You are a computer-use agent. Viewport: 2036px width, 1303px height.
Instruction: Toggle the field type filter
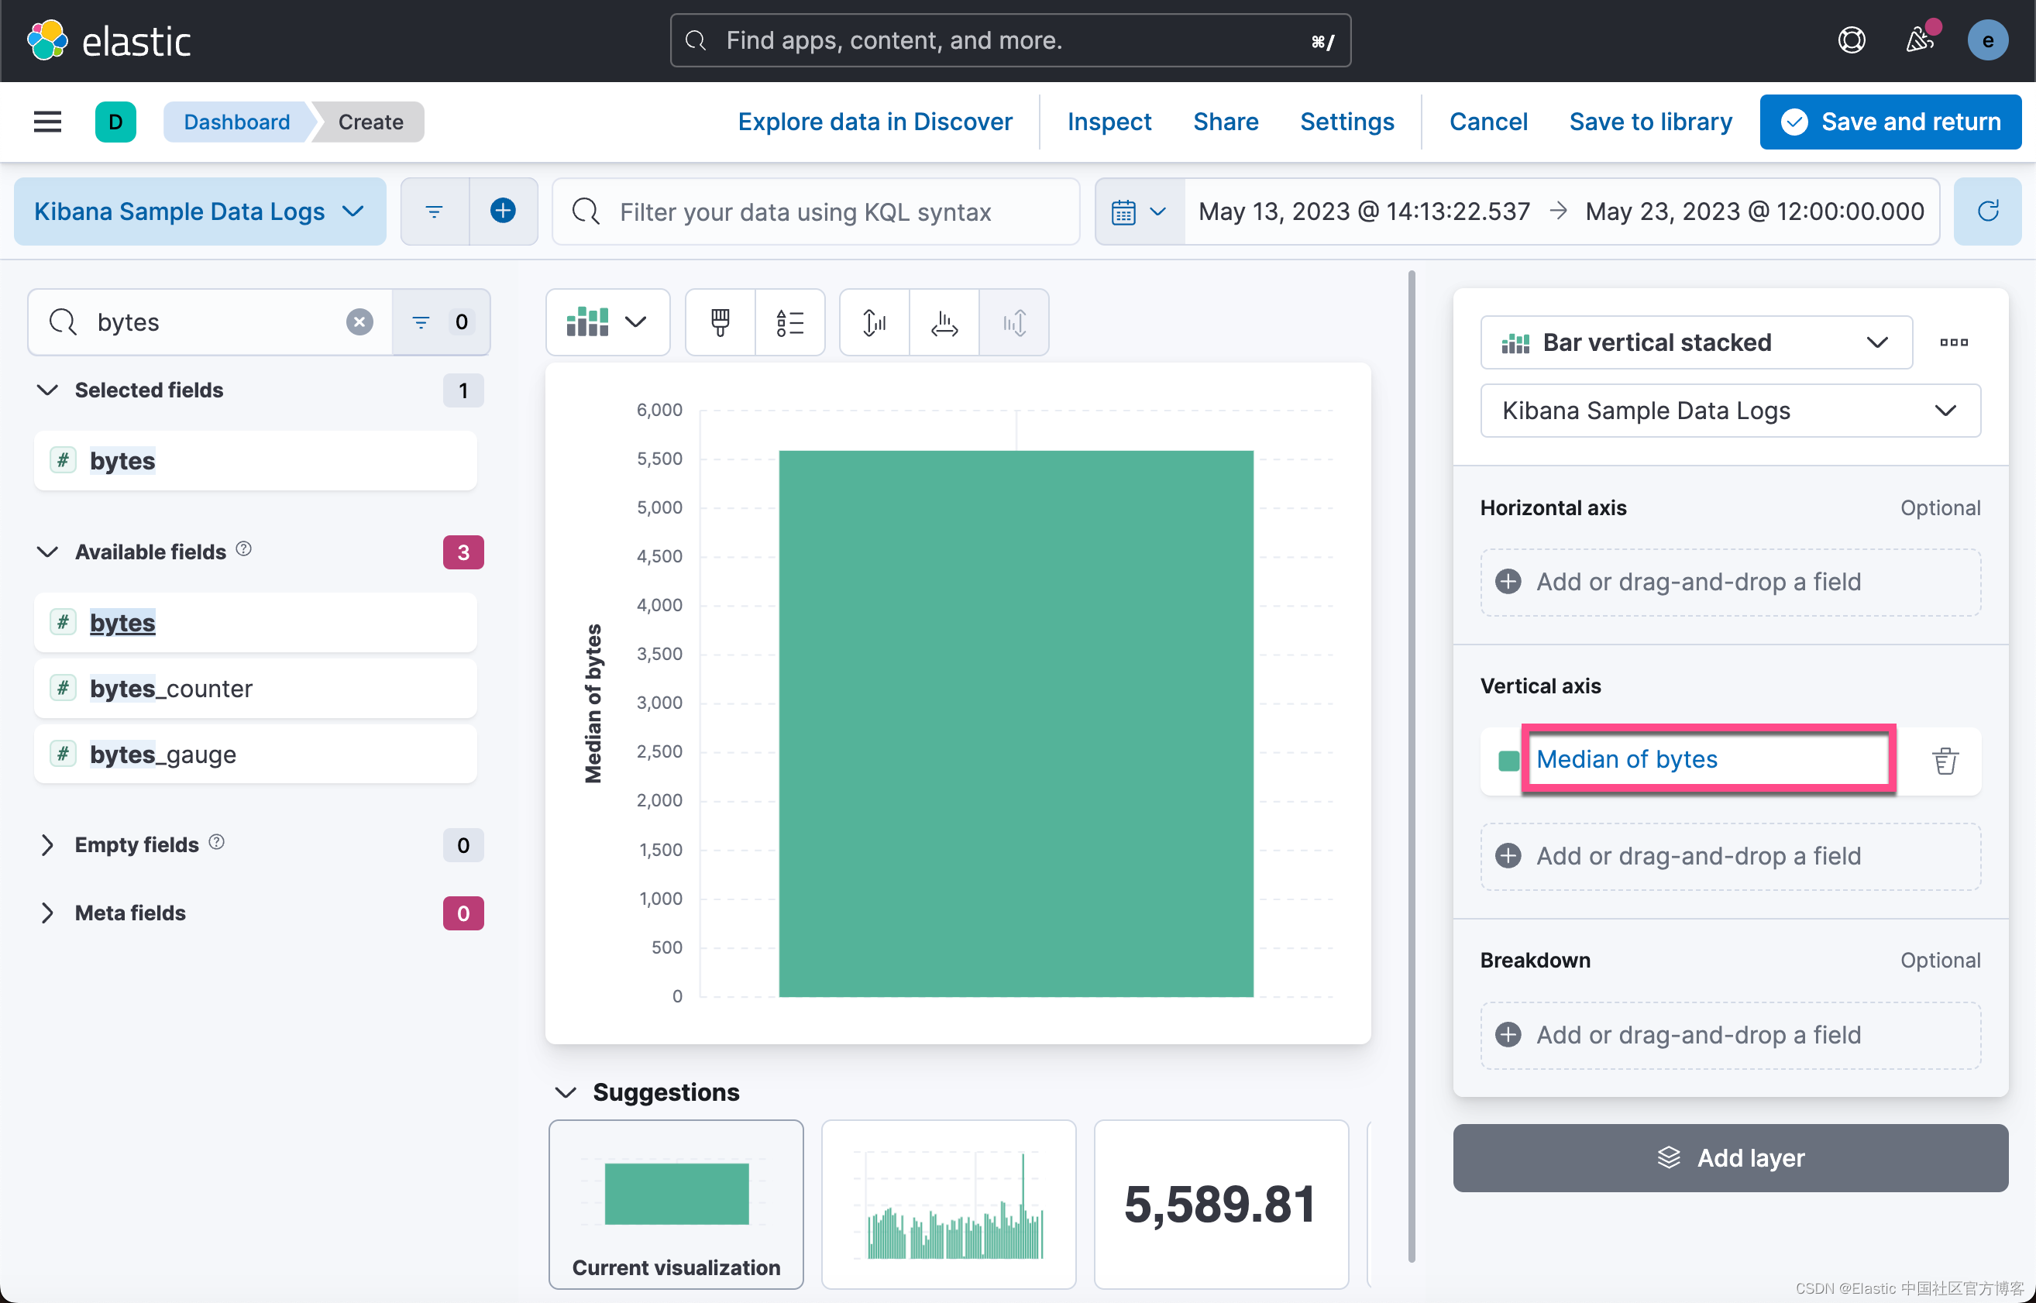click(x=440, y=321)
